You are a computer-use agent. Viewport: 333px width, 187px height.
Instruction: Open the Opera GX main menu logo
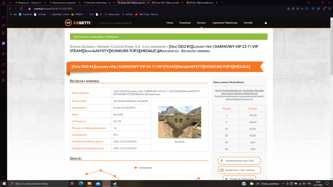pyautogui.click(x=3, y=3)
